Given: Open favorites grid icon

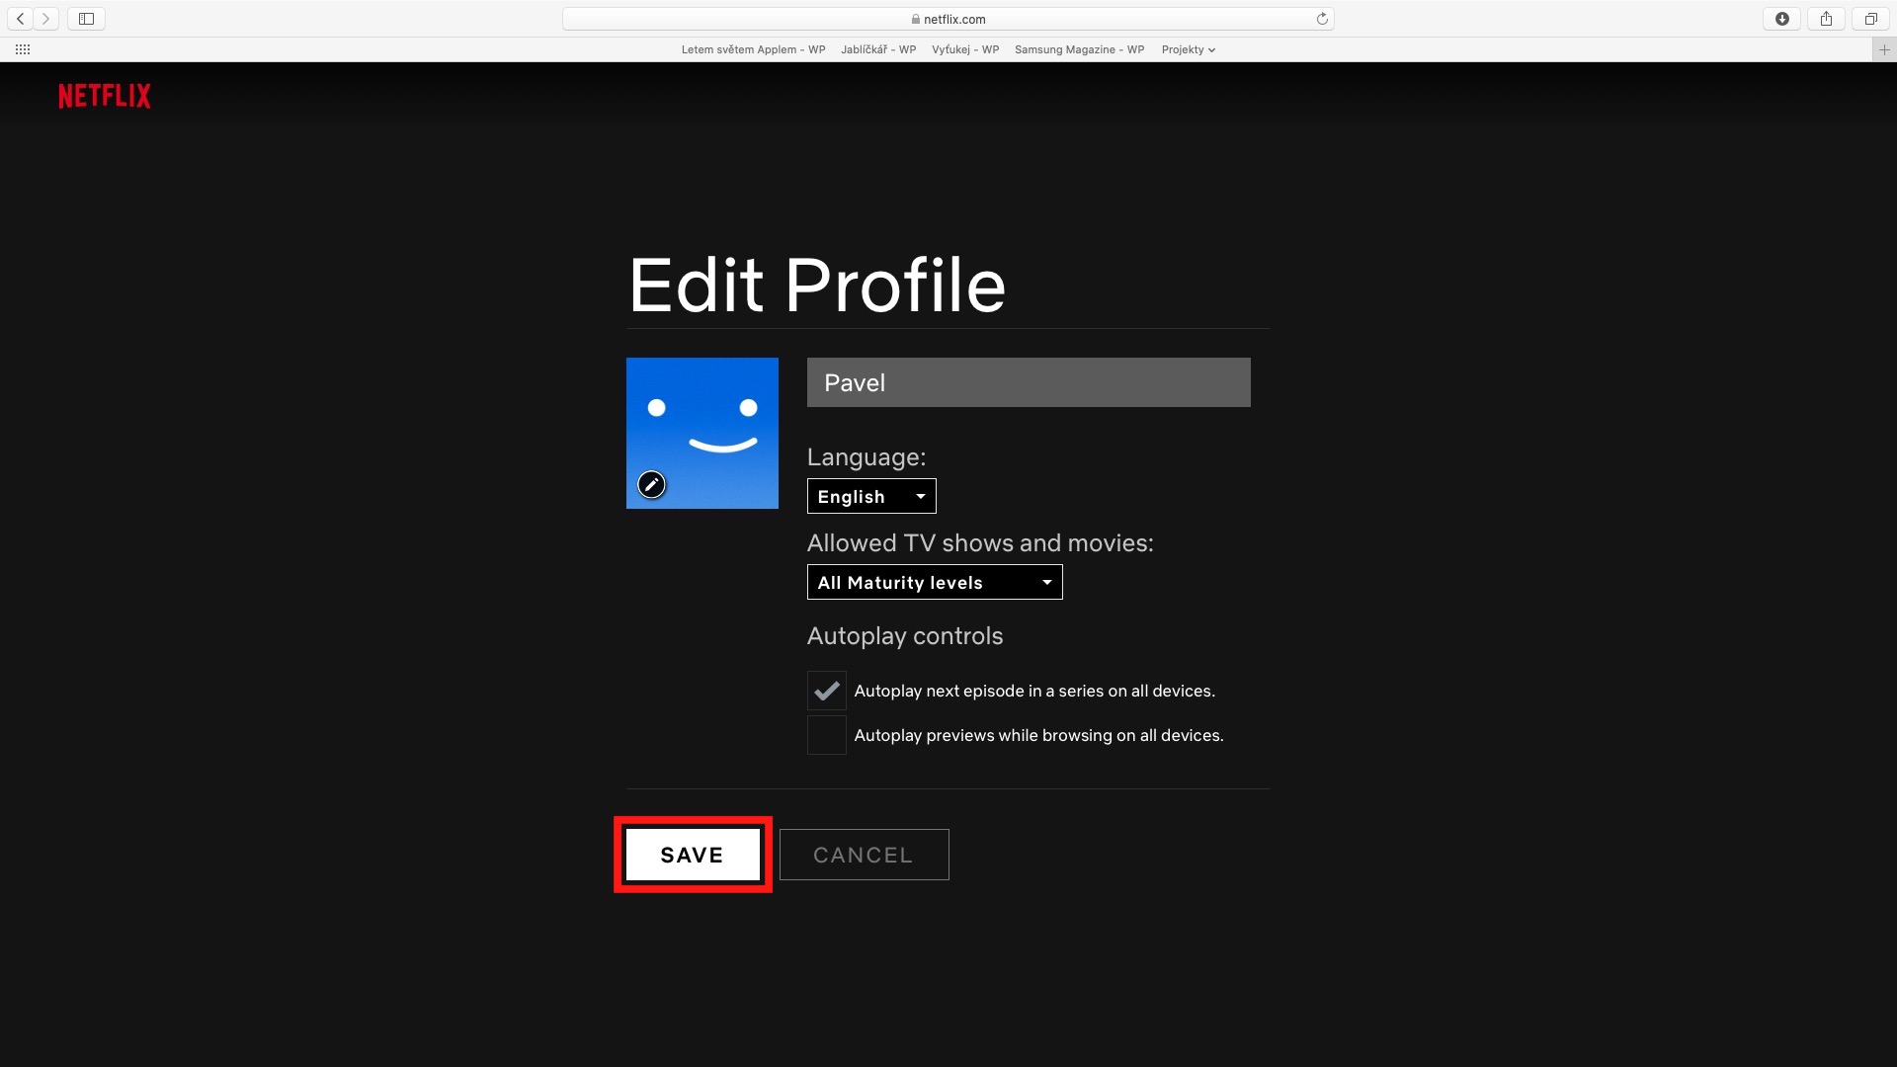Looking at the screenshot, I should 23,49.
